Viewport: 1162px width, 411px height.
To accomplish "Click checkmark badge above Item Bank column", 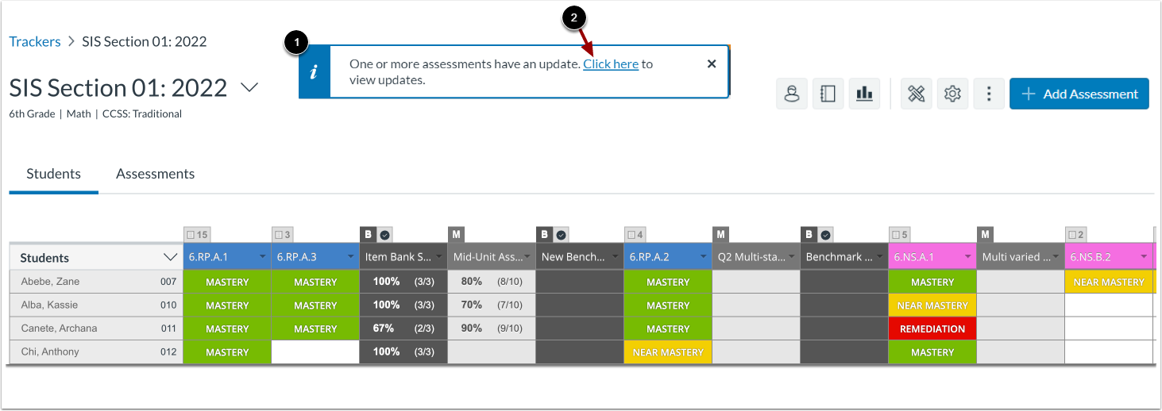I will pos(385,235).
